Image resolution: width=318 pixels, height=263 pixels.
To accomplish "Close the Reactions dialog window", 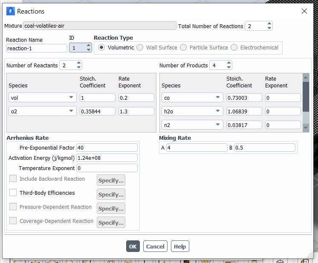I will 304,11.
